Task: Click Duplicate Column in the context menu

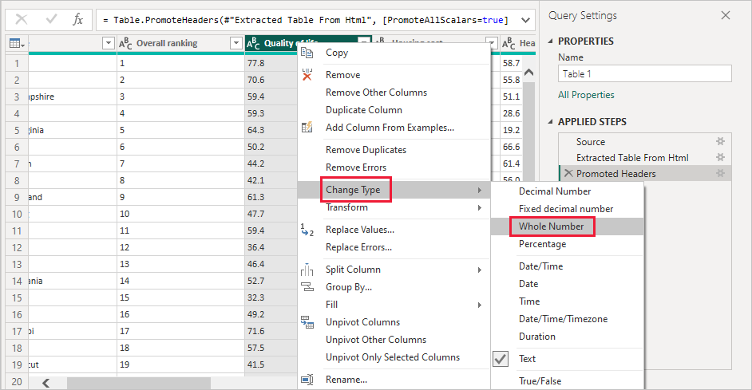Action: (363, 110)
